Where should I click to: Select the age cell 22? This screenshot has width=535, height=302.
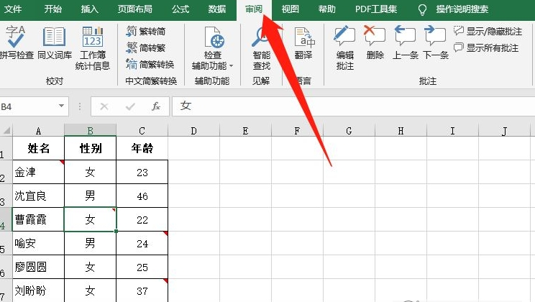point(142,219)
